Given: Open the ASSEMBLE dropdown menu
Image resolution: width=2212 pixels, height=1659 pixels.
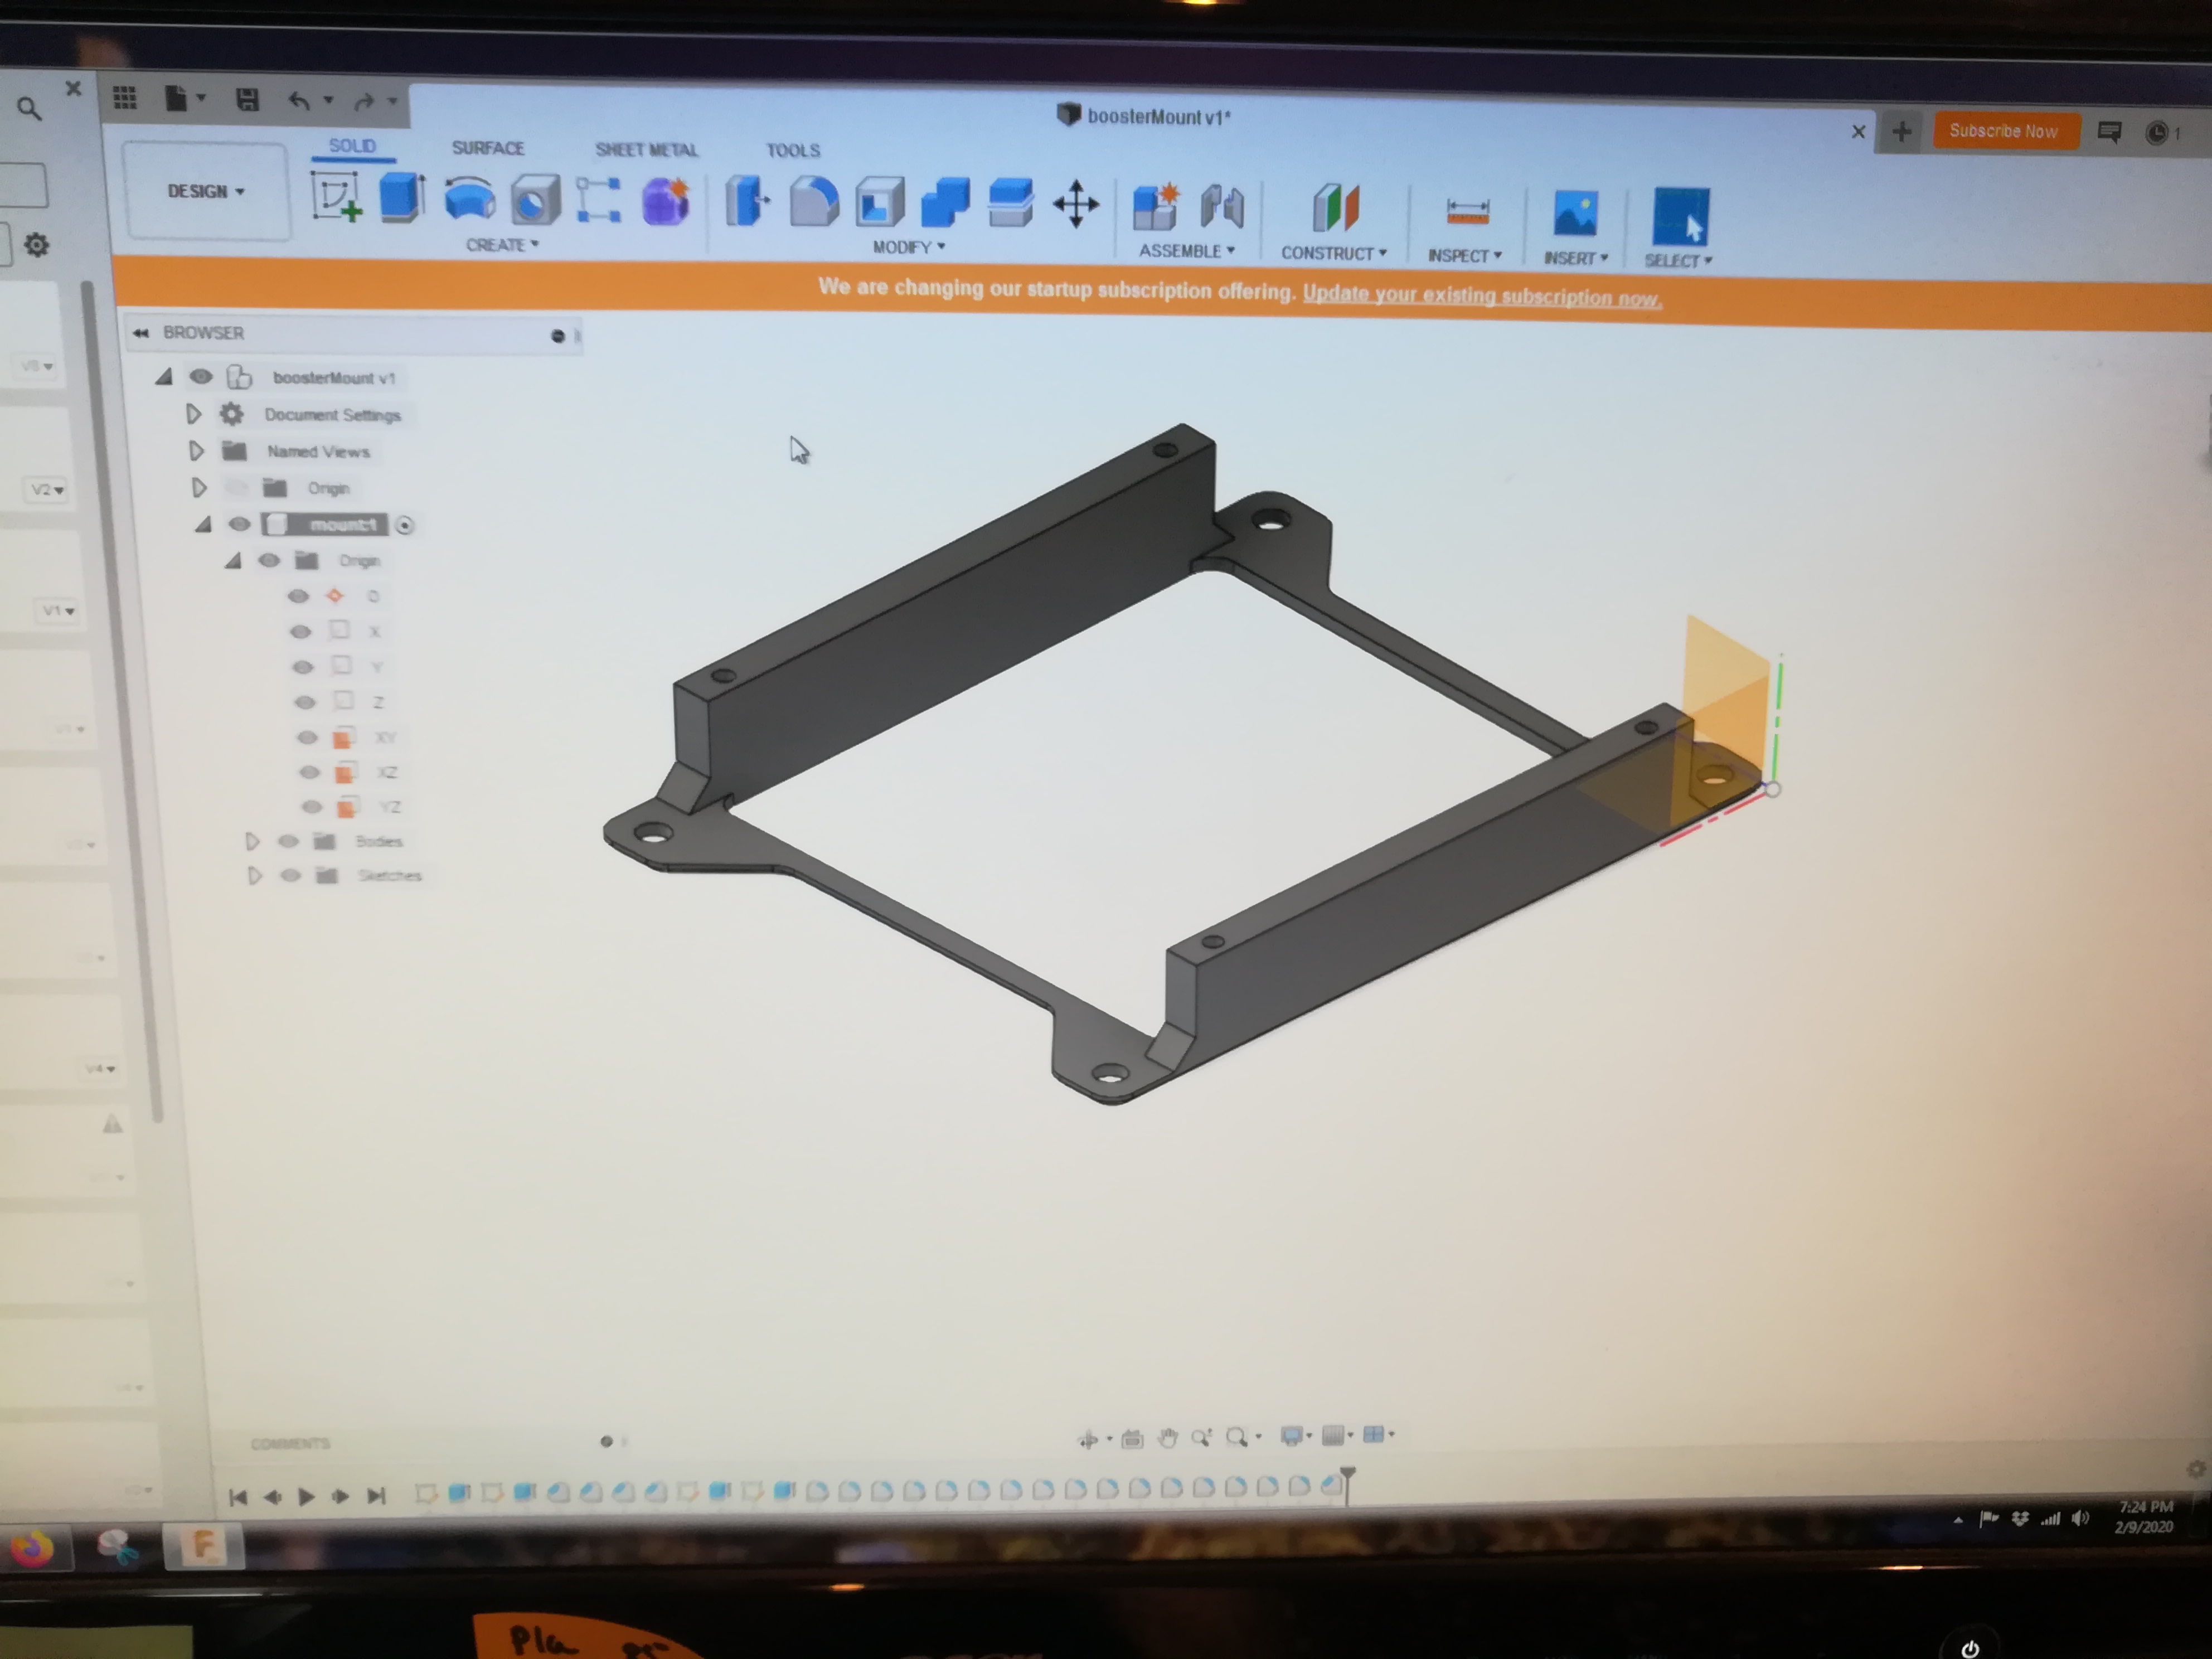Looking at the screenshot, I should point(1187,251).
